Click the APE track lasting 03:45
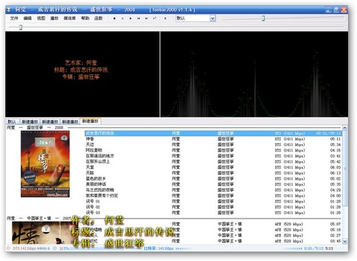The width and height of the screenshot is (357, 261). pos(213,241)
